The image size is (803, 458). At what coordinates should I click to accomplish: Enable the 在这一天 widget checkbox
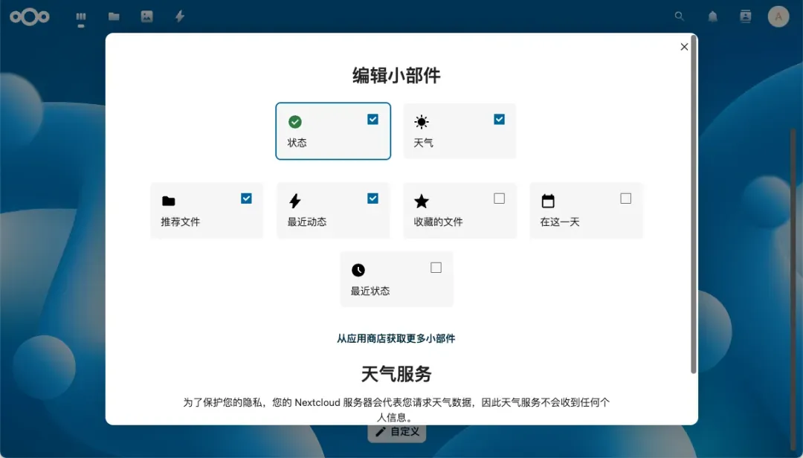pos(626,199)
